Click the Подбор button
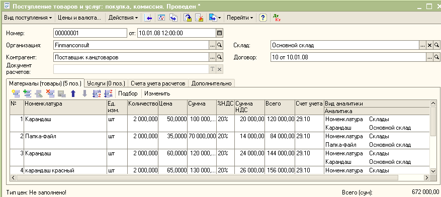The height and width of the screenshot is (197, 441). [x=128, y=93]
